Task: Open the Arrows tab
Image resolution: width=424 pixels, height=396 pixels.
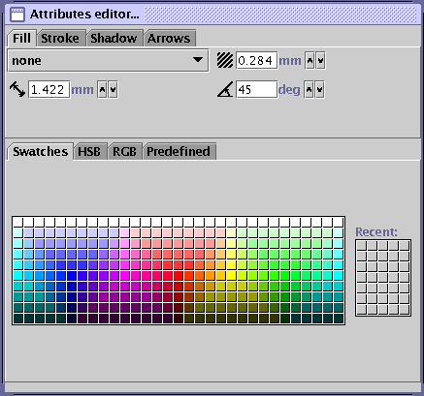Action: (x=170, y=39)
